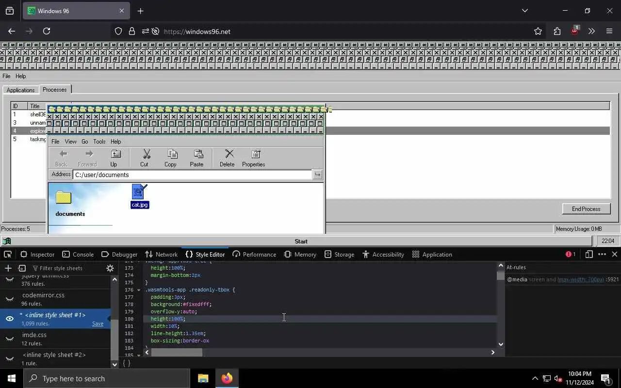Screen dimensions: 621x388
Task: Click the Filter style sheets input
Action: (67, 268)
